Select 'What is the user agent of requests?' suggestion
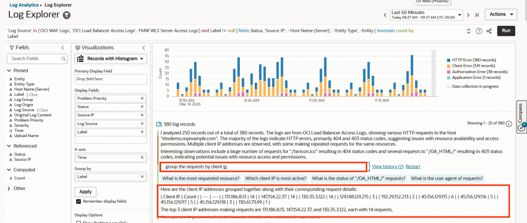 (x=447, y=178)
